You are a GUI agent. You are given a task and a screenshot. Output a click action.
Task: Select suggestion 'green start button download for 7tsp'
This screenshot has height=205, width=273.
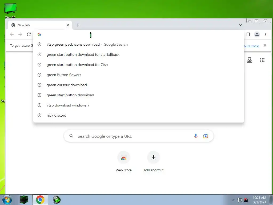point(138,65)
